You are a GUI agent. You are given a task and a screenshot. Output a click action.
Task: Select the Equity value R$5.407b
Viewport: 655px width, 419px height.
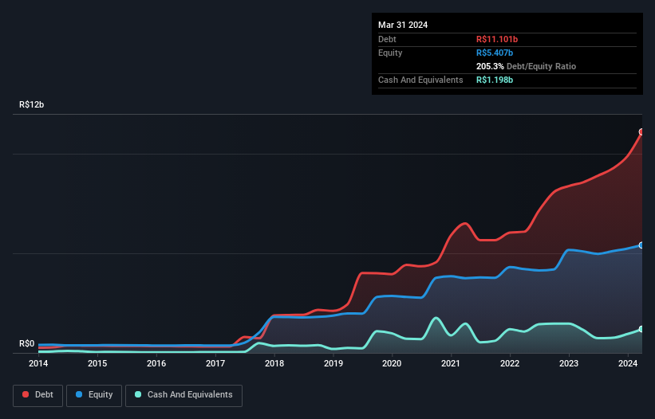click(495, 53)
